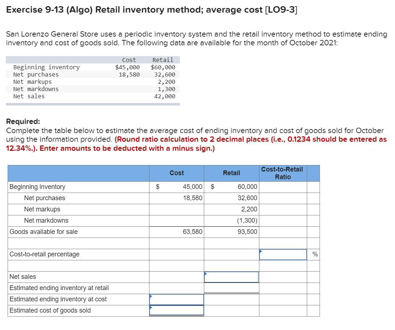Image resolution: width=395 pixels, height=330 pixels.
Task: Select the Goods available for sale cost total 63,580
Action: point(193,231)
